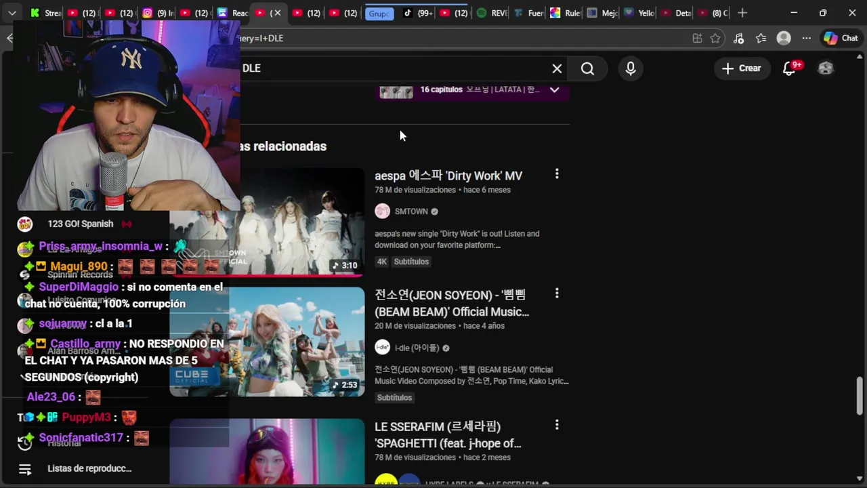Switch to the Deta tab
The width and height of the screenshot is (867, 488).
(x=675, y=13)
